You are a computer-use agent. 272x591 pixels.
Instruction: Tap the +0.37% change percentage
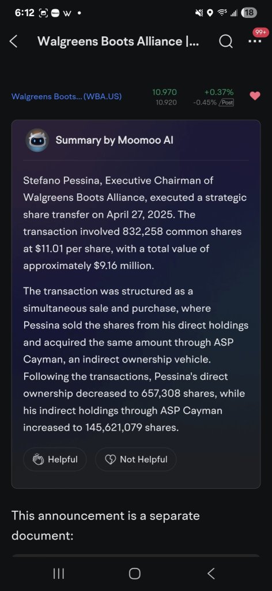point(219,92)
